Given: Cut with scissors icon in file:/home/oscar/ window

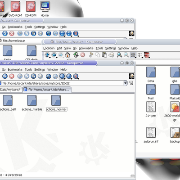Looking at the screenshot, I should point(91,55).
